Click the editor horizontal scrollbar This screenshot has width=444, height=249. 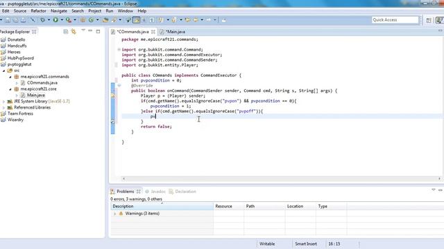tap(281, 178)
